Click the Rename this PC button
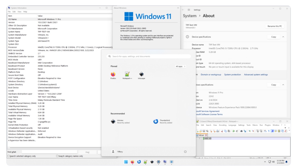 (275, 26)
